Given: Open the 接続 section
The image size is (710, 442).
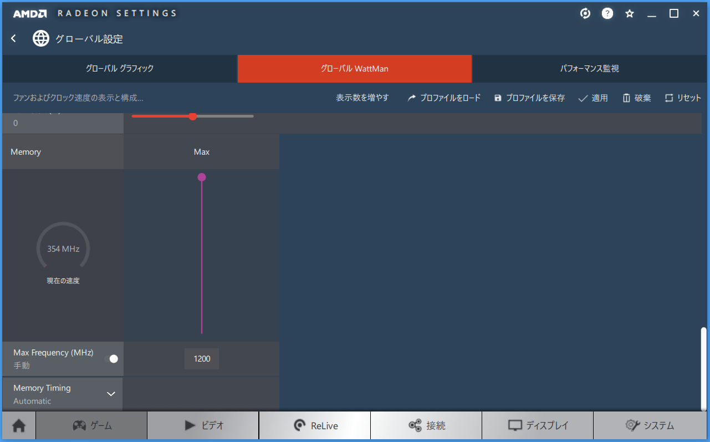Looking at the screenshot, I should 426,425.
